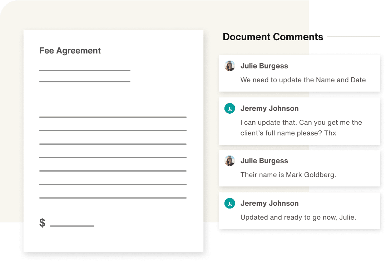Click Jeremy Johnson name above client's full name comment
This screenshot has height=262, width=386.
point(269,108)
